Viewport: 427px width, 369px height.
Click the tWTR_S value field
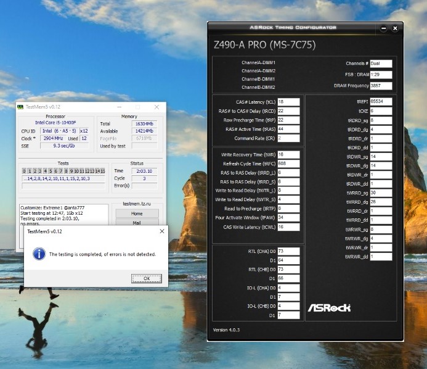click(288, 199)
